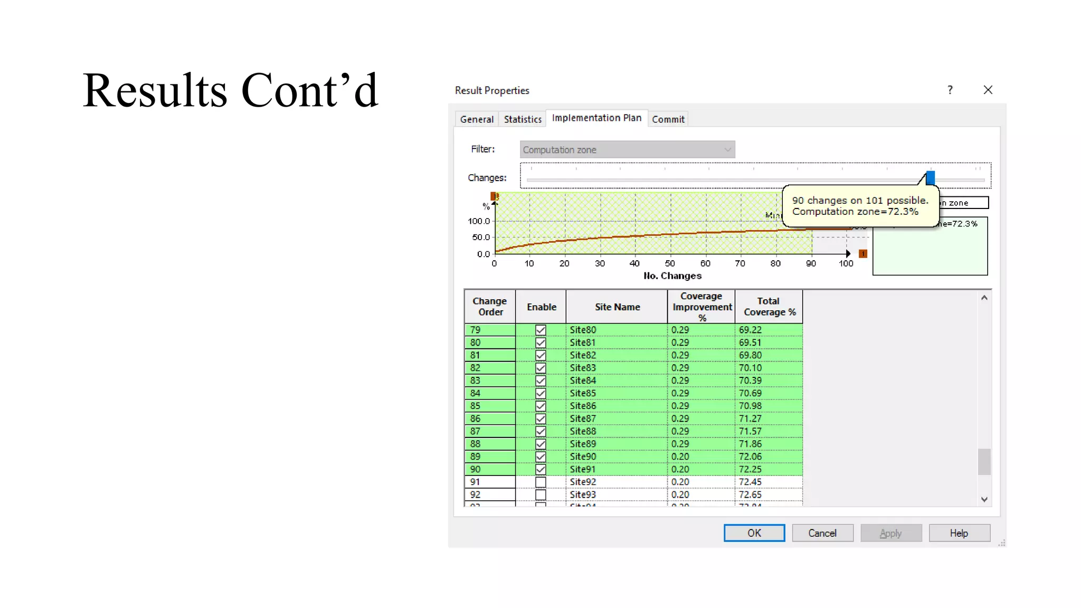Click the table scroll up arrow
1081x608 pixels.
(984, 298)
